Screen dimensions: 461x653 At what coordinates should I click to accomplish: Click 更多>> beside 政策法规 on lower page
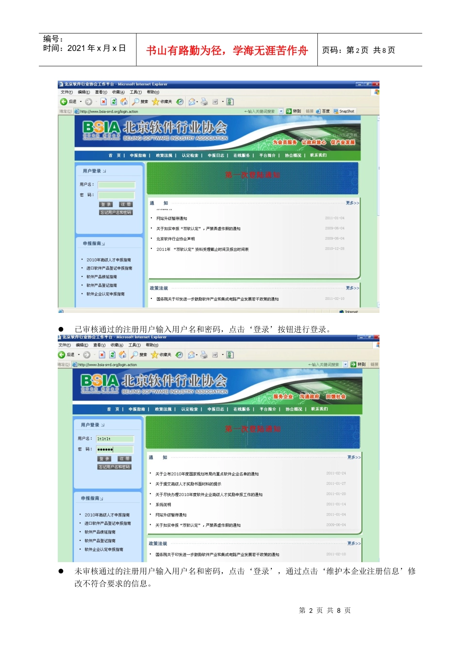[354, 543]
